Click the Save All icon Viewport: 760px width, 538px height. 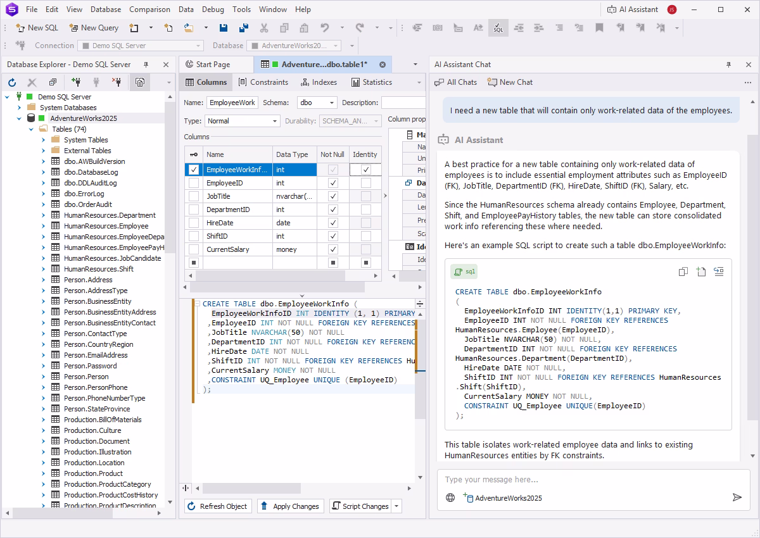click(243, 28)
